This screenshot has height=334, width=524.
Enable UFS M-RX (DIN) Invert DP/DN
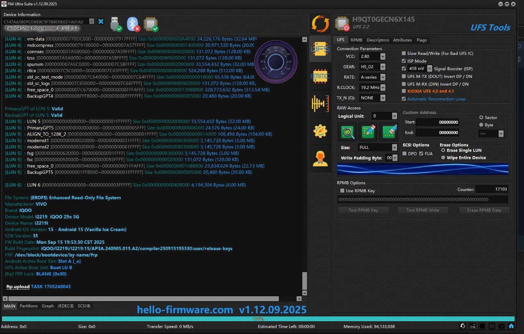404,84
